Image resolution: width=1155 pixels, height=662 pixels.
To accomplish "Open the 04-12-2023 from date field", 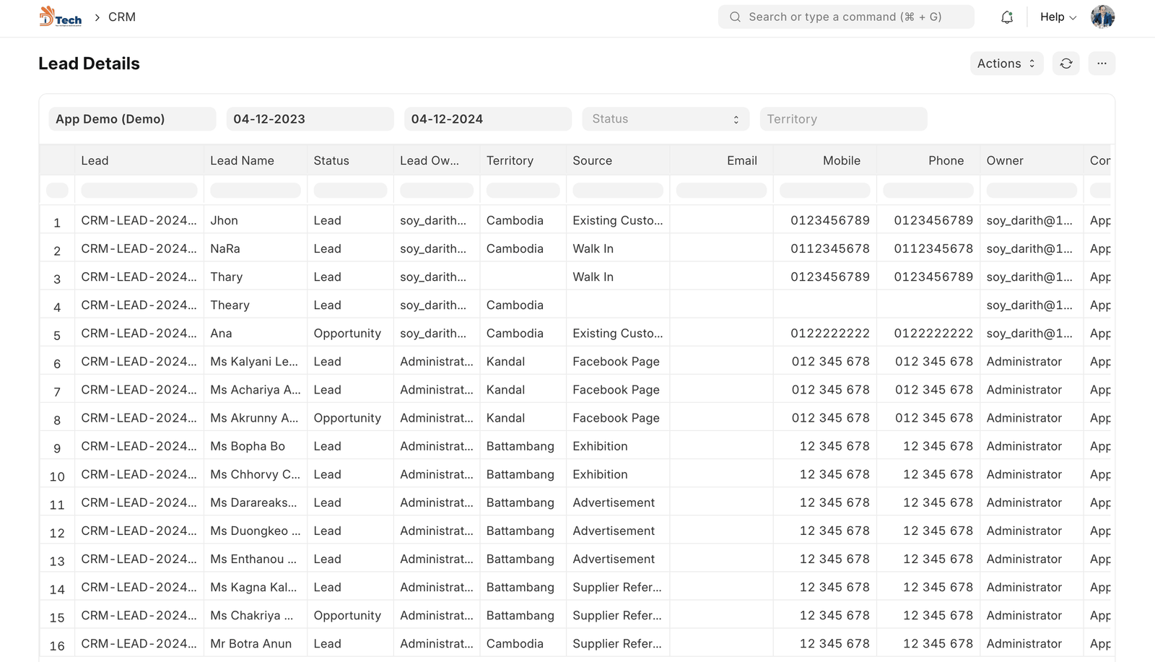I will tap(310, 119).
